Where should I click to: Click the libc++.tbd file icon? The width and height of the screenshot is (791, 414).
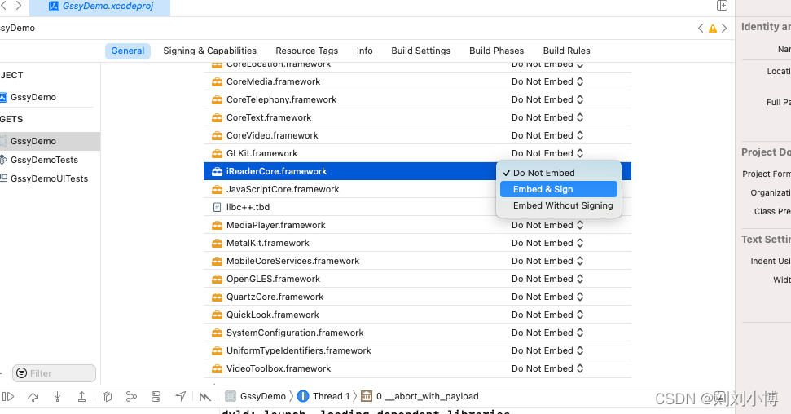[x=217, y=207]
